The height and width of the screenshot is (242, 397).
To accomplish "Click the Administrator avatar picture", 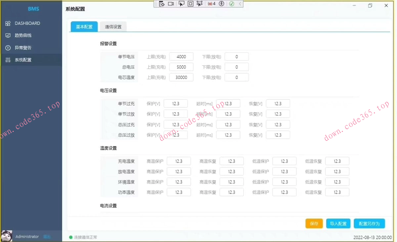I will click(7, 236).
